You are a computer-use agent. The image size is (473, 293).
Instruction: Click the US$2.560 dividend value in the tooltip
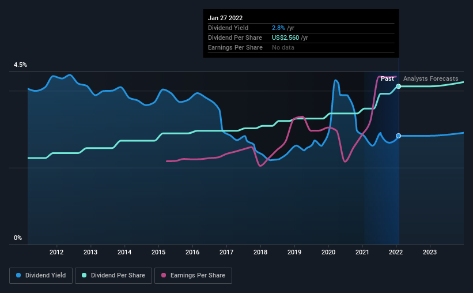[x=285, y=37]
